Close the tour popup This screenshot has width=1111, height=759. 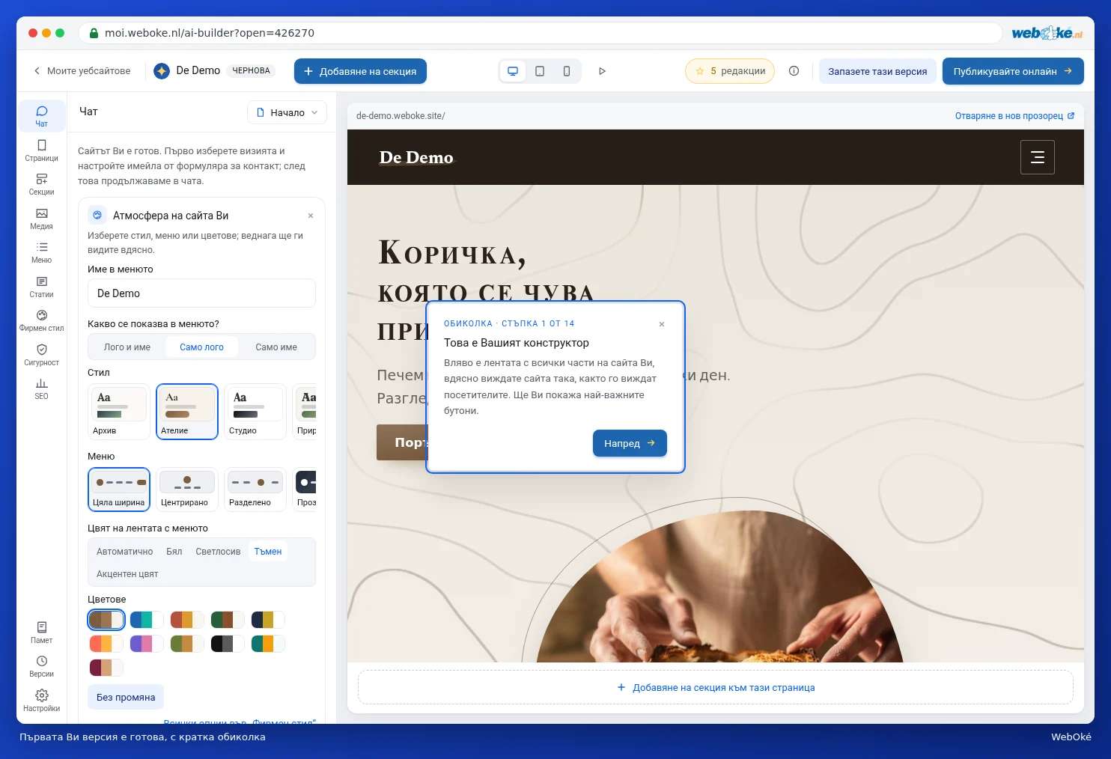(x=662, y=324)
